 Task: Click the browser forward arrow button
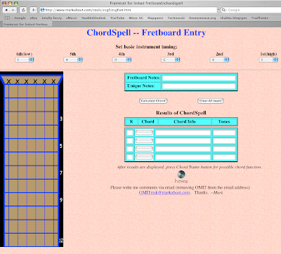(x=13, y=10)
